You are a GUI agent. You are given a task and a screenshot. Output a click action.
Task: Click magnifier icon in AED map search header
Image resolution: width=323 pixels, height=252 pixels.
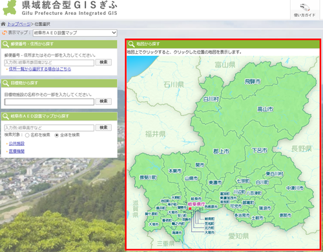pos(6,116)
